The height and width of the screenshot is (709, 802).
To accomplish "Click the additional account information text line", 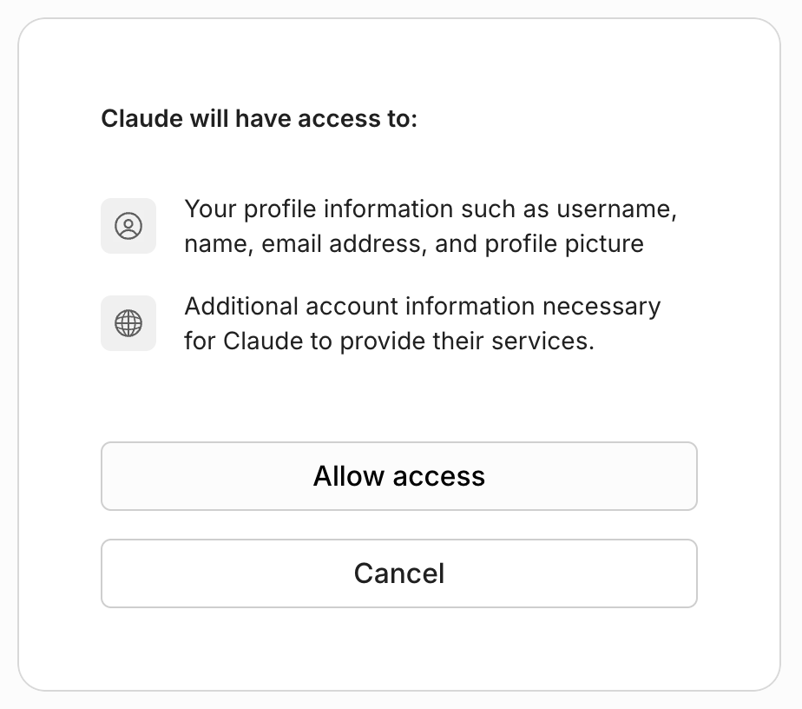I will (422, 306).
